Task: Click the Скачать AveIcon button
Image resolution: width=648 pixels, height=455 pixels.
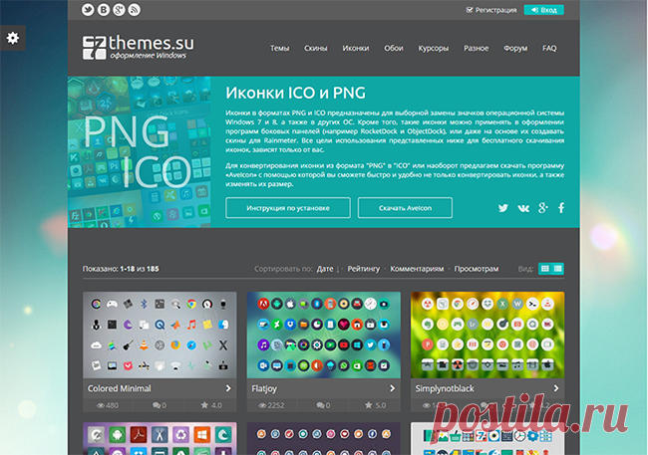Action: click(x=405, y=208)
